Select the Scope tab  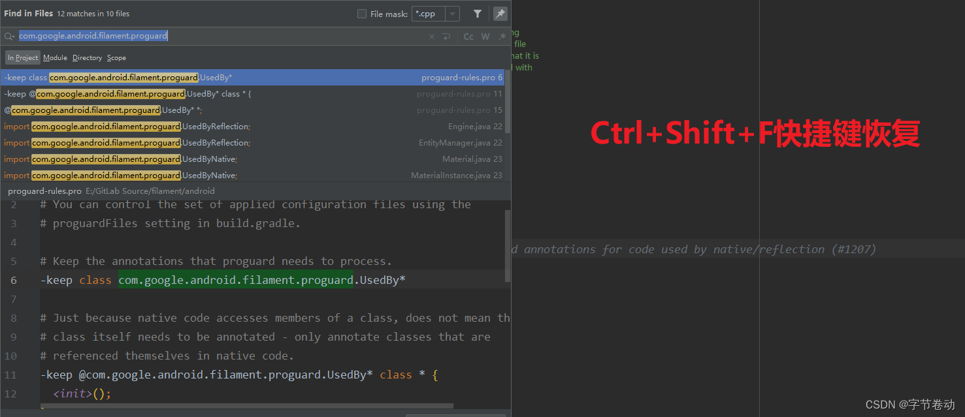pyautogui.click(x=116, y=57)
